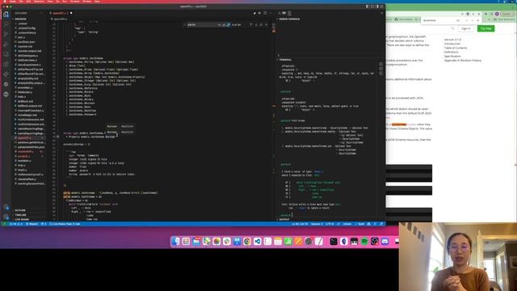Open the editor More Actions menu
This screenshot has height=291, width=517.
pyautogui.click(x=271, y=13)
